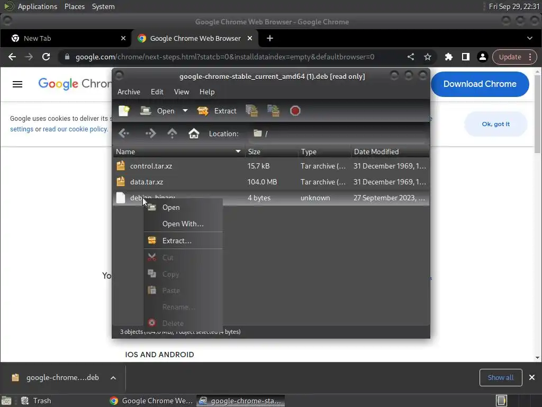Sort file list by Type column

tap(324, 152)
